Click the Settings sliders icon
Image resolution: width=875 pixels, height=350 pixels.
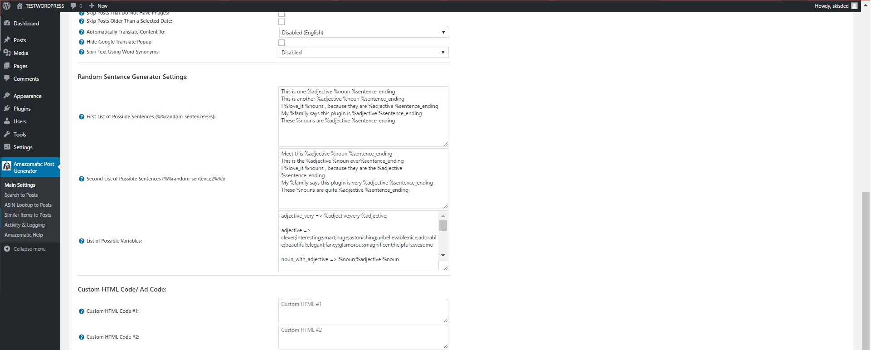[7, 147]
